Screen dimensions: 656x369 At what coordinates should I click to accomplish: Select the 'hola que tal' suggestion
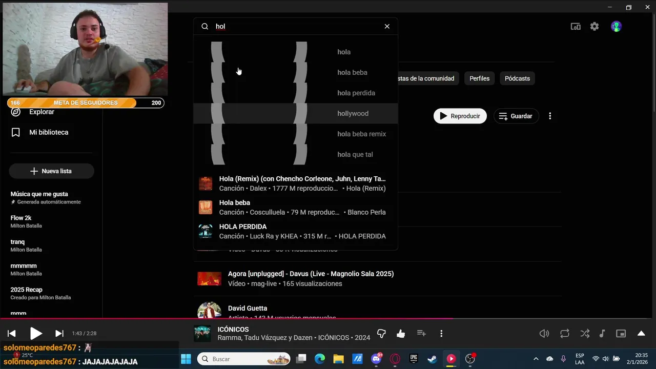pos(296,154)
